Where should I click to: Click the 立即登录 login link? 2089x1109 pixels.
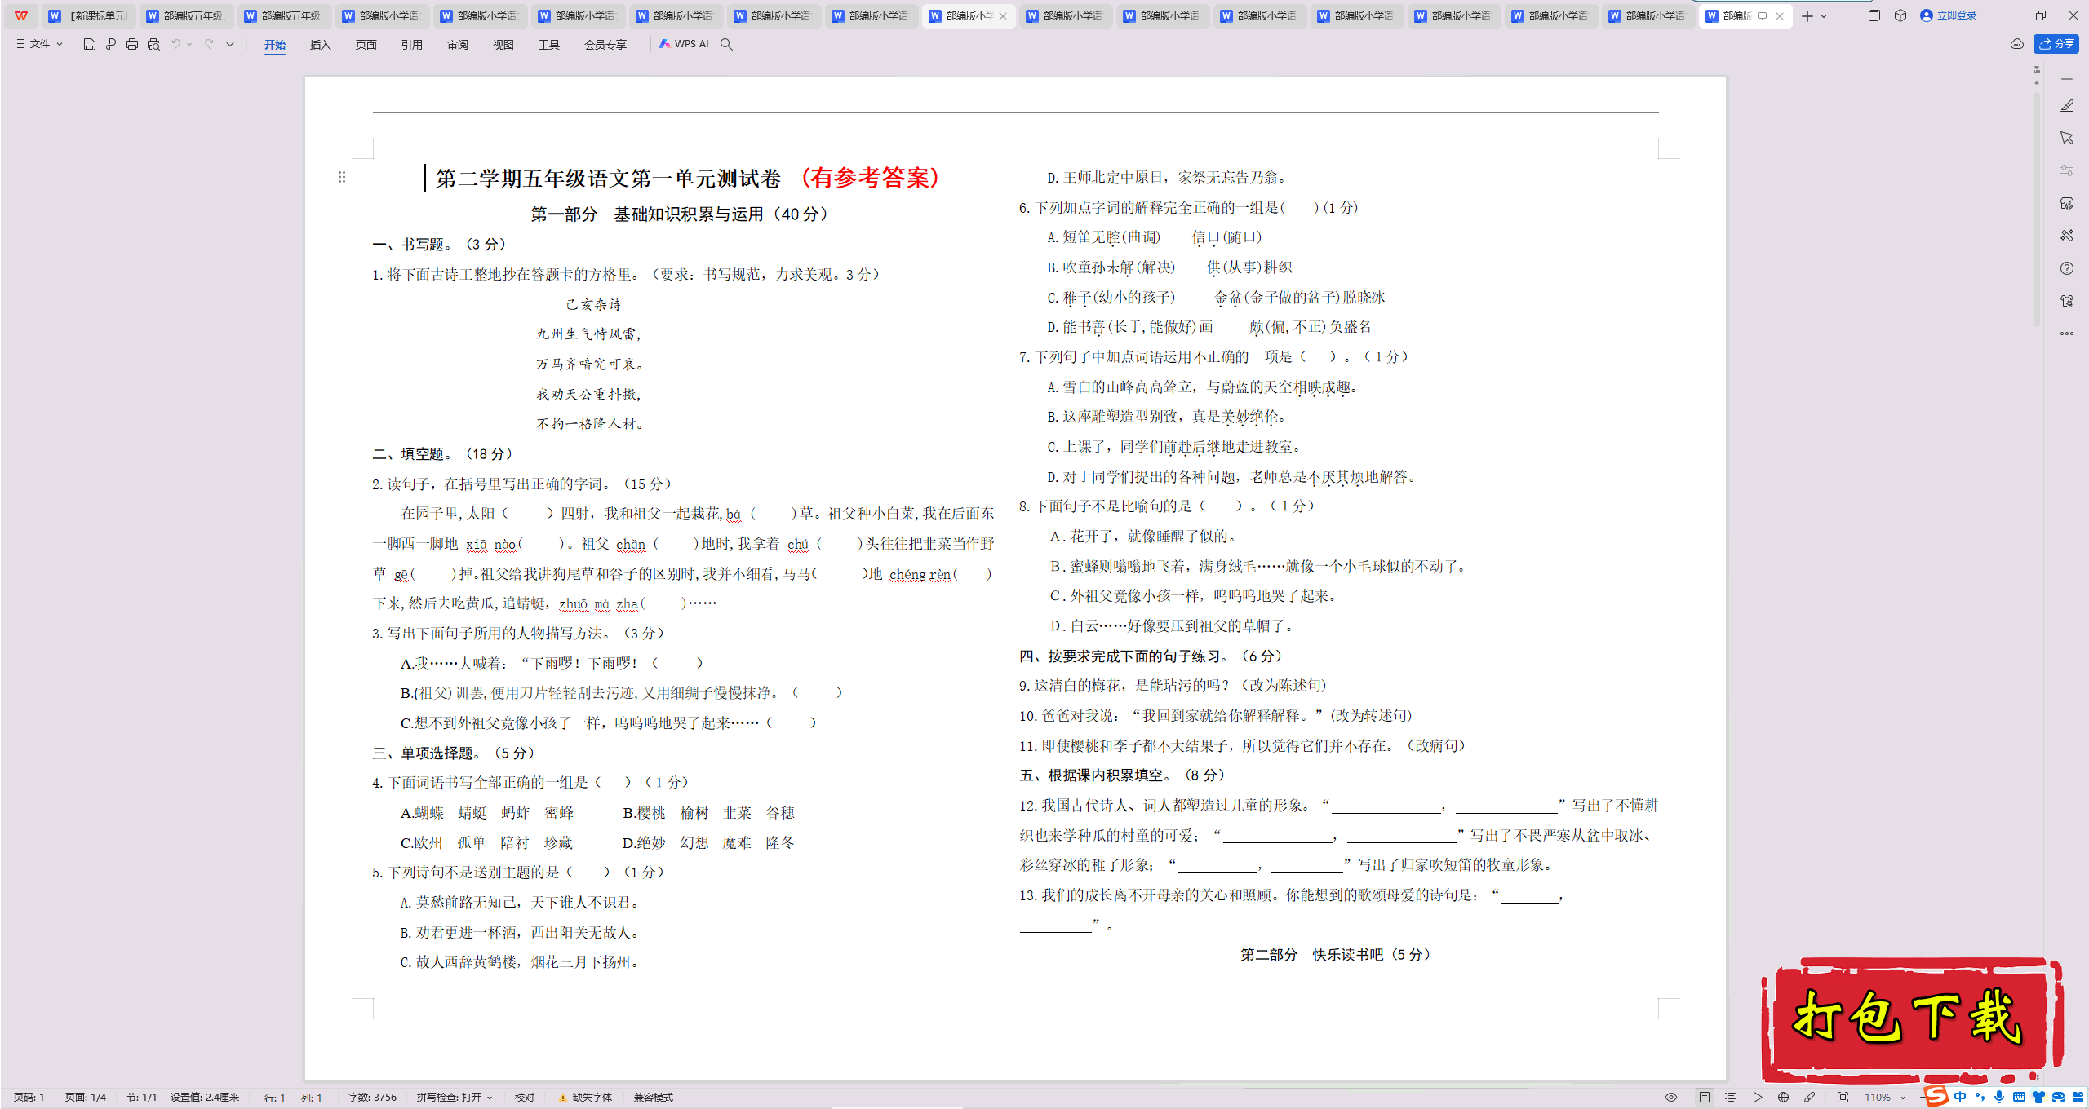tap(1949, 15)
